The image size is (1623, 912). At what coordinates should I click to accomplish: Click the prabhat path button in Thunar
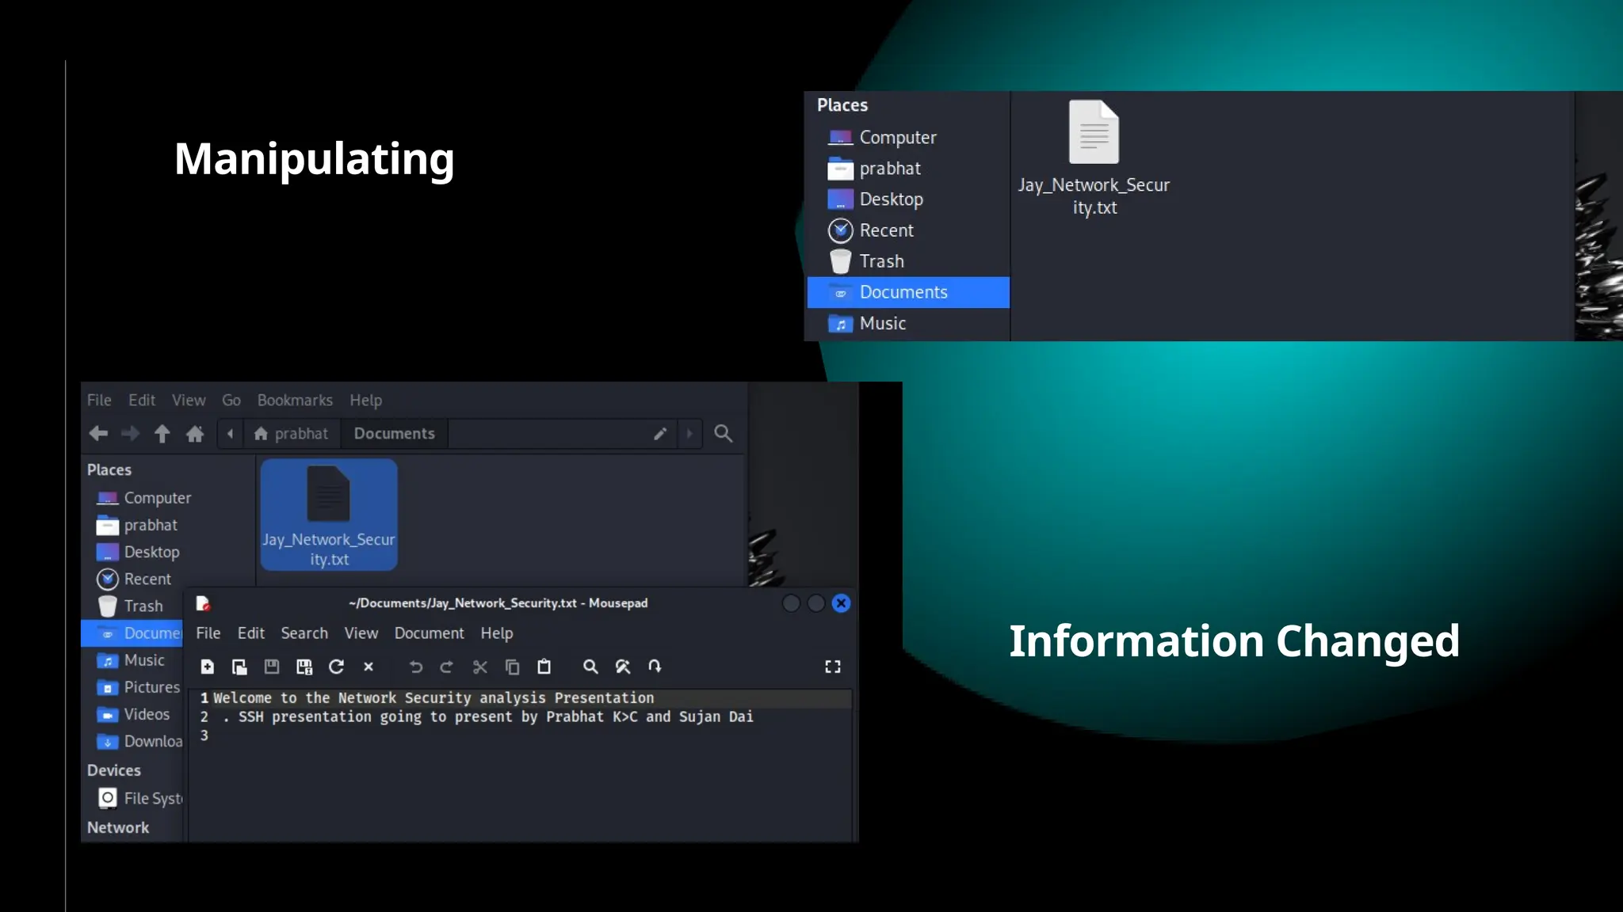291,434
